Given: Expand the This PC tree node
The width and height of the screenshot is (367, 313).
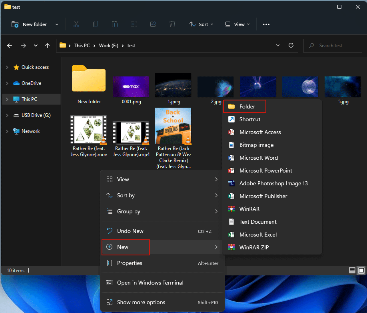Looking at the screenshot, I should tap(7, 99).
